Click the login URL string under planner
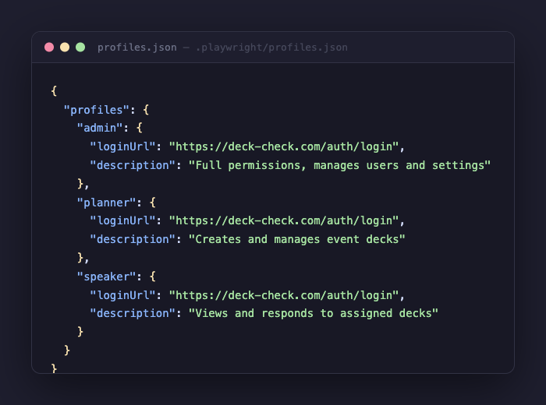 [283, 220]
